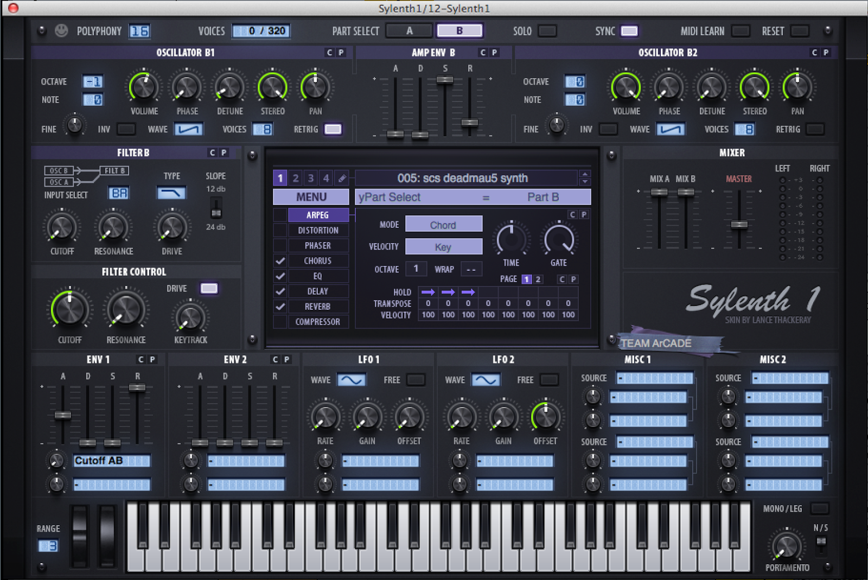The height and width of the screenshot is (580, 868).
Task: Select Part B button
Action: (459, 31)
